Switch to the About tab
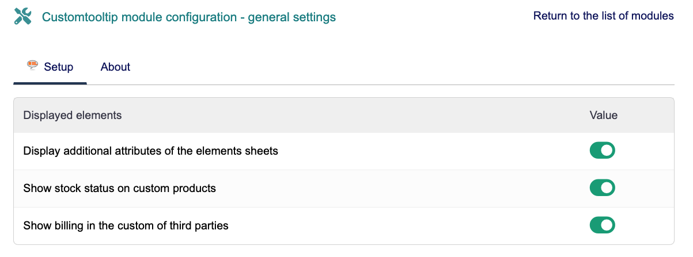 115,67
